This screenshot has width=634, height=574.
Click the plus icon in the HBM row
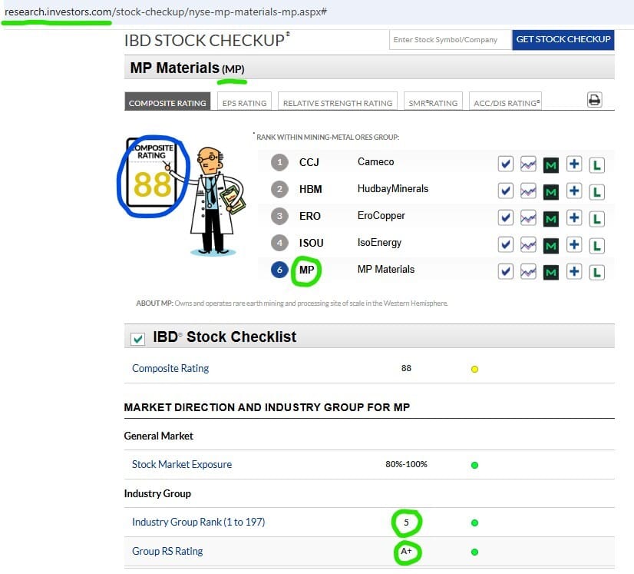[574, 191]
